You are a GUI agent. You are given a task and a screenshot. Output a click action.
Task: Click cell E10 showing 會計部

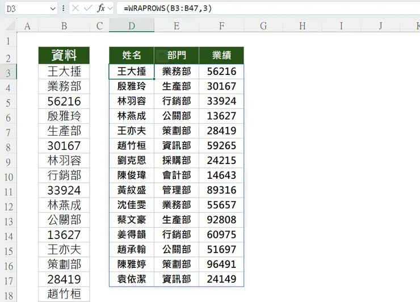pos(177,175)
